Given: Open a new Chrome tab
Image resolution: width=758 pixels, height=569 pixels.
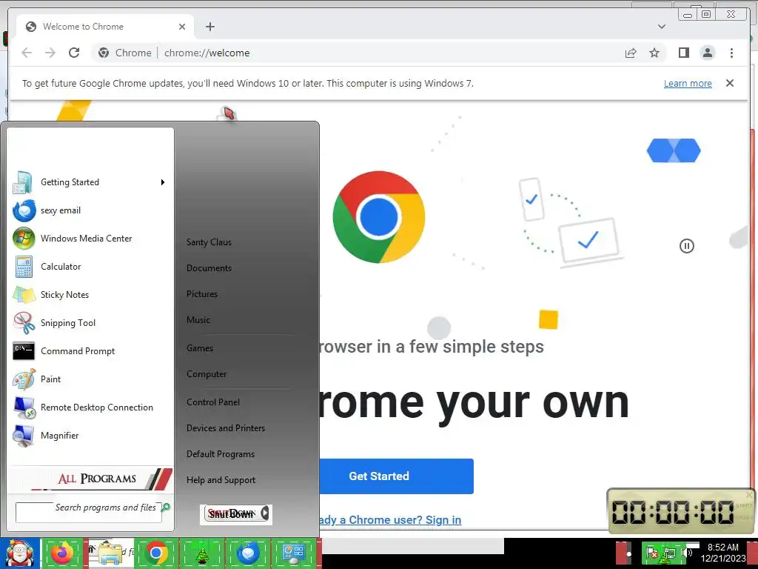Looking at the screenshot, I should 209,27.
